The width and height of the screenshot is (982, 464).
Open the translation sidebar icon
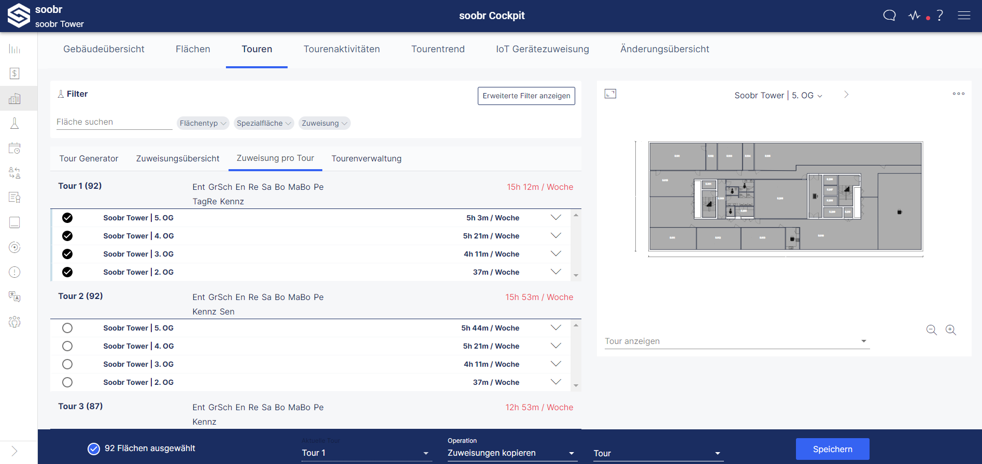[15, 296]
